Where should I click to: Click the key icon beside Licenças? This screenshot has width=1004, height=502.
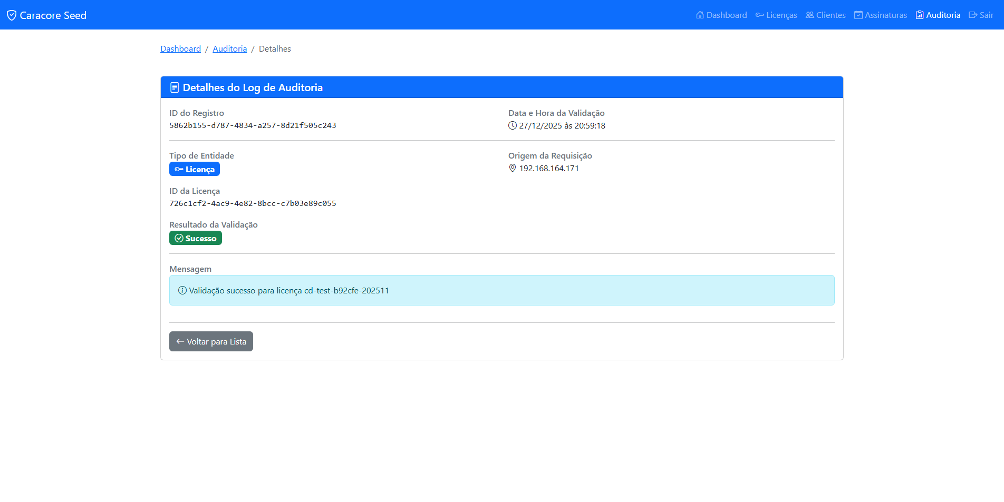pyautogui.click(x=759, y=15)
